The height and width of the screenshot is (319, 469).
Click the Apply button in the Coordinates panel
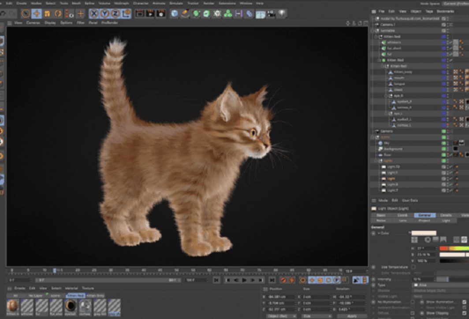coord(352,316)
